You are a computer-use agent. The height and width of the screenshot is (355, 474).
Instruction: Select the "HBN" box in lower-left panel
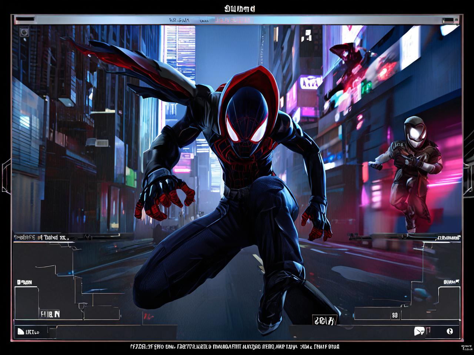click(x=50, y=314)
